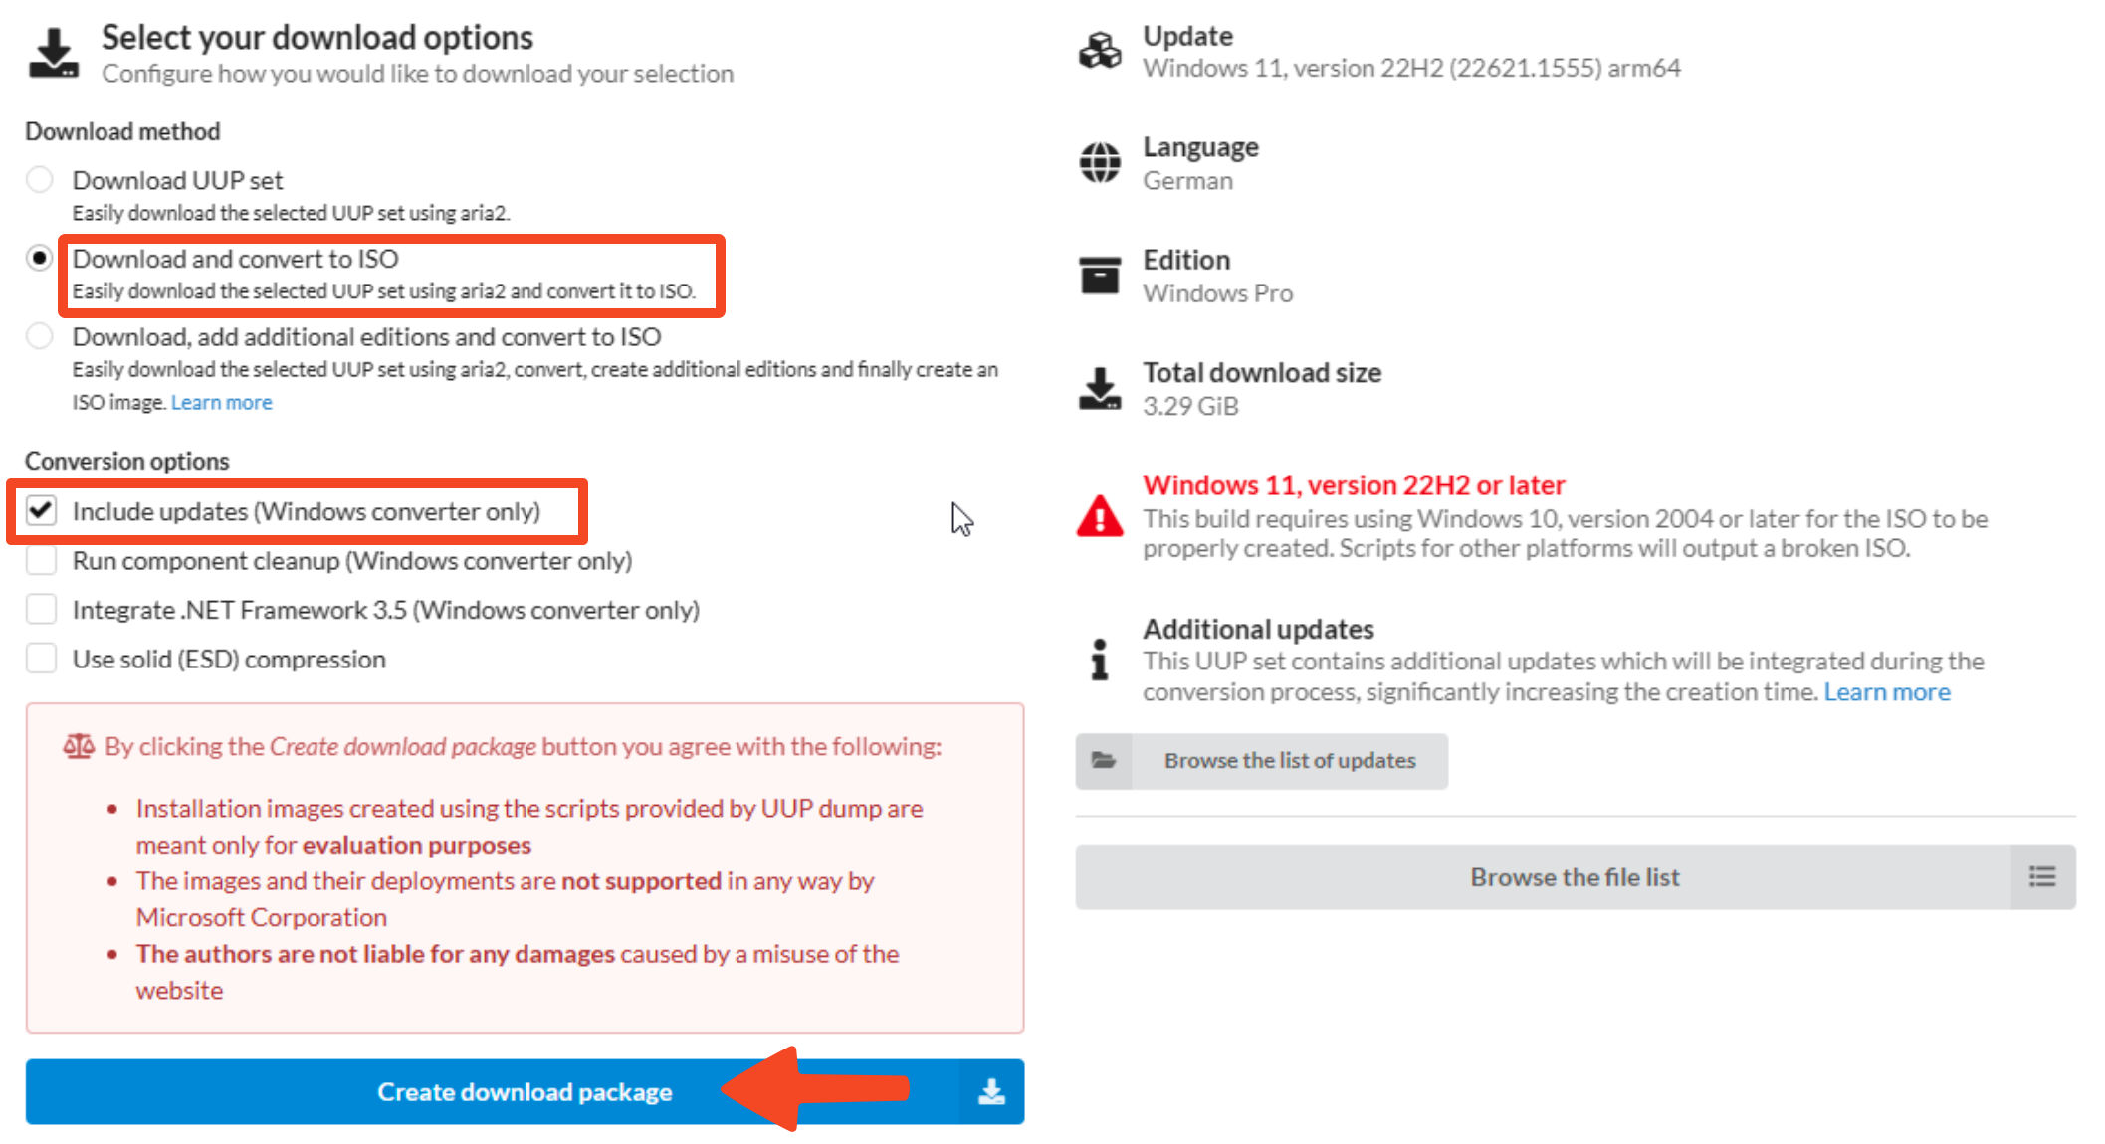The width and height of the screenshot is (2105, 1144).
Task: Select Download and convert to ISO option
Action: click(x=40, y=259)
